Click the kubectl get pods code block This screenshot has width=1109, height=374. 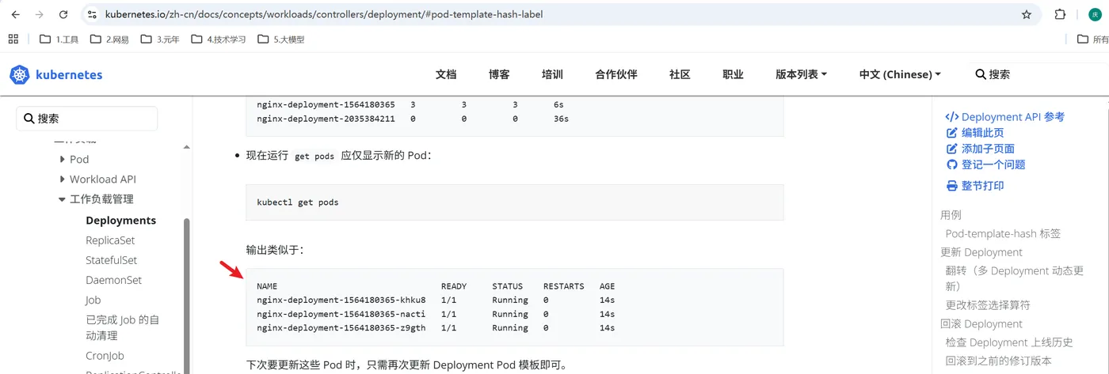(x=515, y=202)
